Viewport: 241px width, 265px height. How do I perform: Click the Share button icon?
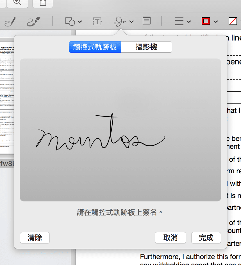[43, 2]
